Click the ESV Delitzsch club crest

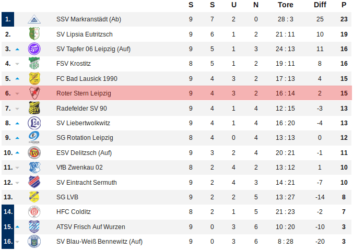tap(34, 153)
